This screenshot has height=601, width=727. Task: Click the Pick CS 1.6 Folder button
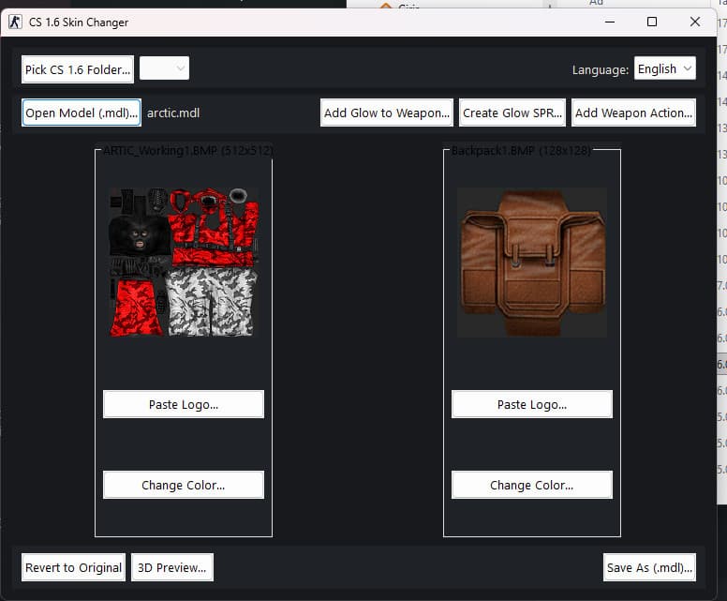78,69
